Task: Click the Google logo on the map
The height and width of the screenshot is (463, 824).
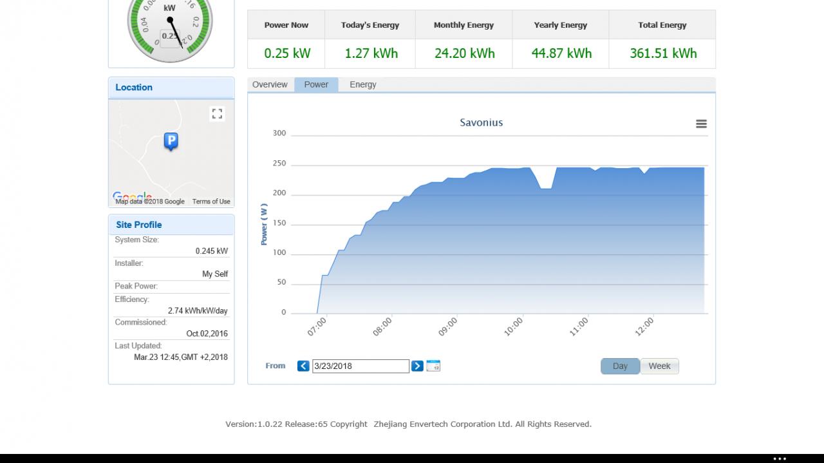Action: pyautogui.click(x=132, y=196)
